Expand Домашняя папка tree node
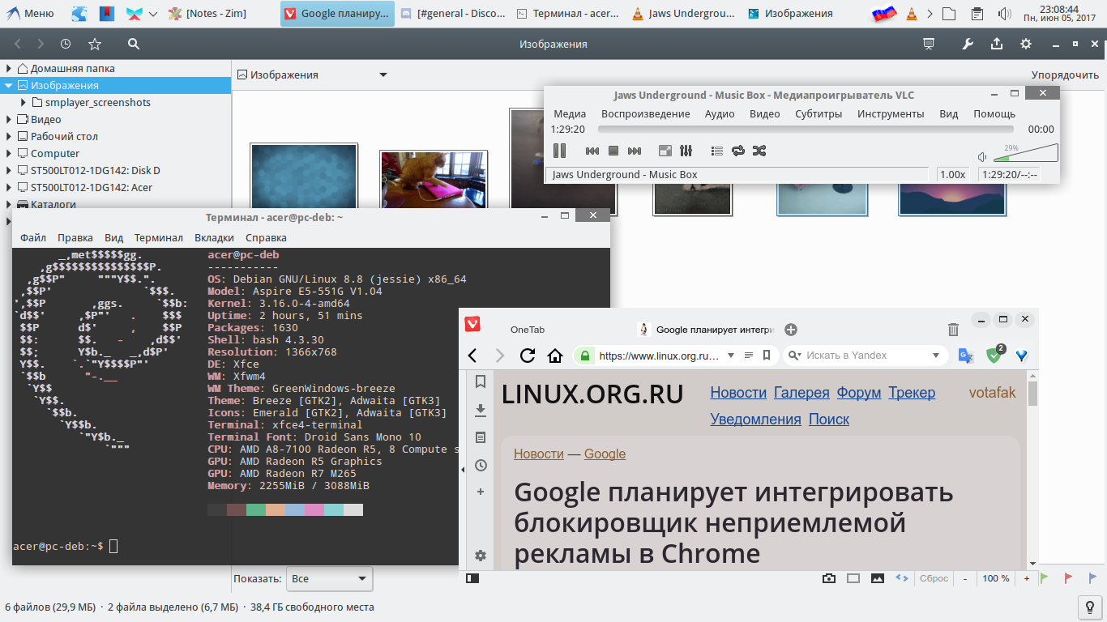This screenshot has height=622, width=1107. (8, 68)
